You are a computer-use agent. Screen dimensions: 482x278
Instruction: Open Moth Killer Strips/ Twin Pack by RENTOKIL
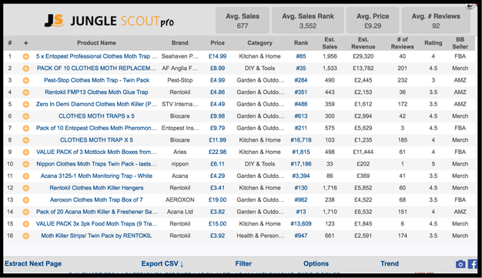[96, 236]
